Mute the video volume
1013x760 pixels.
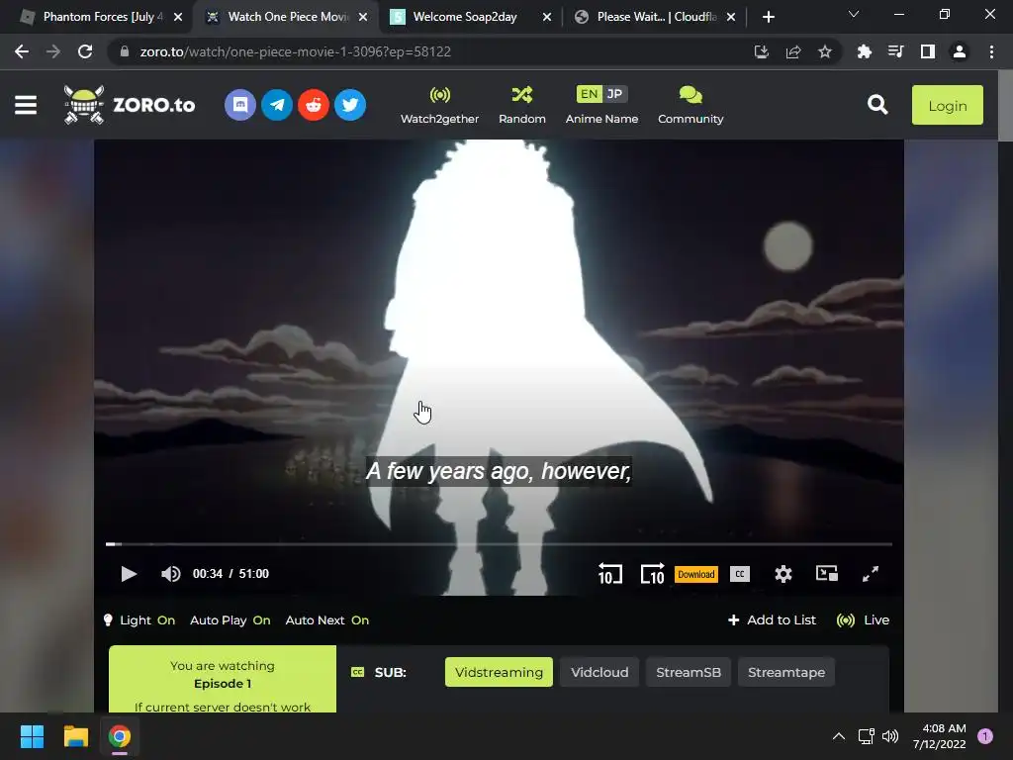point(170,574)
